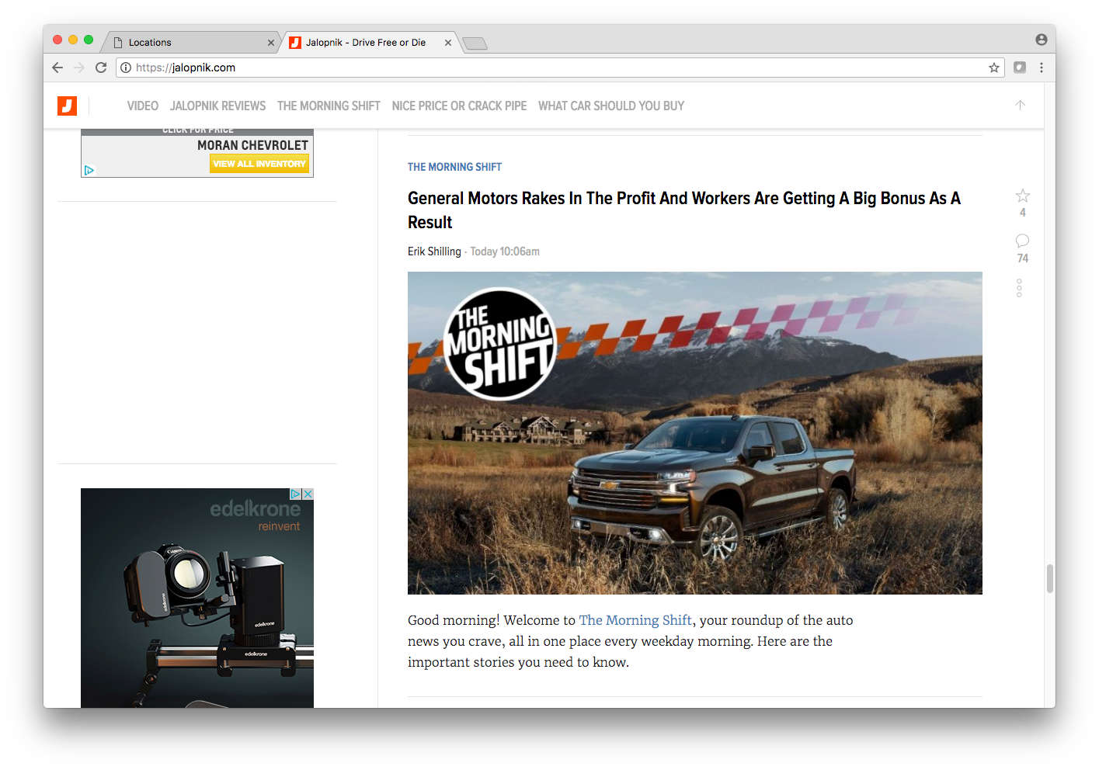Image resolution: width=1099 pixels, height=770 pixels.
Task: Close the Jalopnik tab
Action: [448, 43]
